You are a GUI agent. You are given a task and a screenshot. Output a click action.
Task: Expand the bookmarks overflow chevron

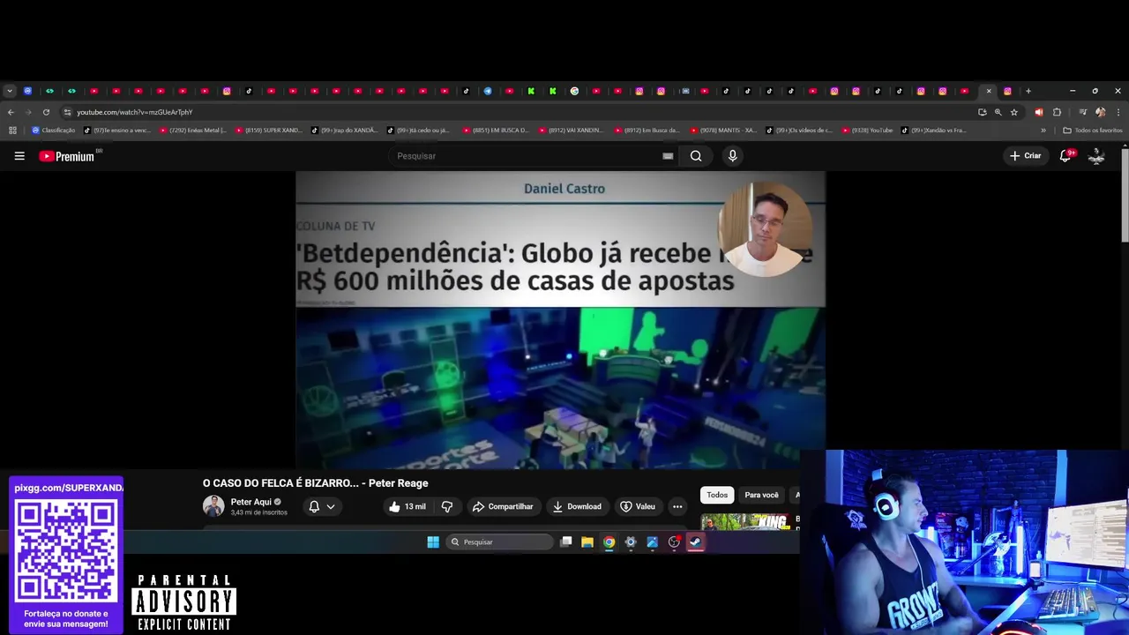(1043, 131)
